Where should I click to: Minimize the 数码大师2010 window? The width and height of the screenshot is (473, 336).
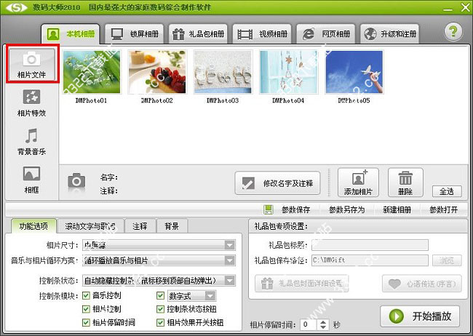pyautogui.click(x=448, y=9)
